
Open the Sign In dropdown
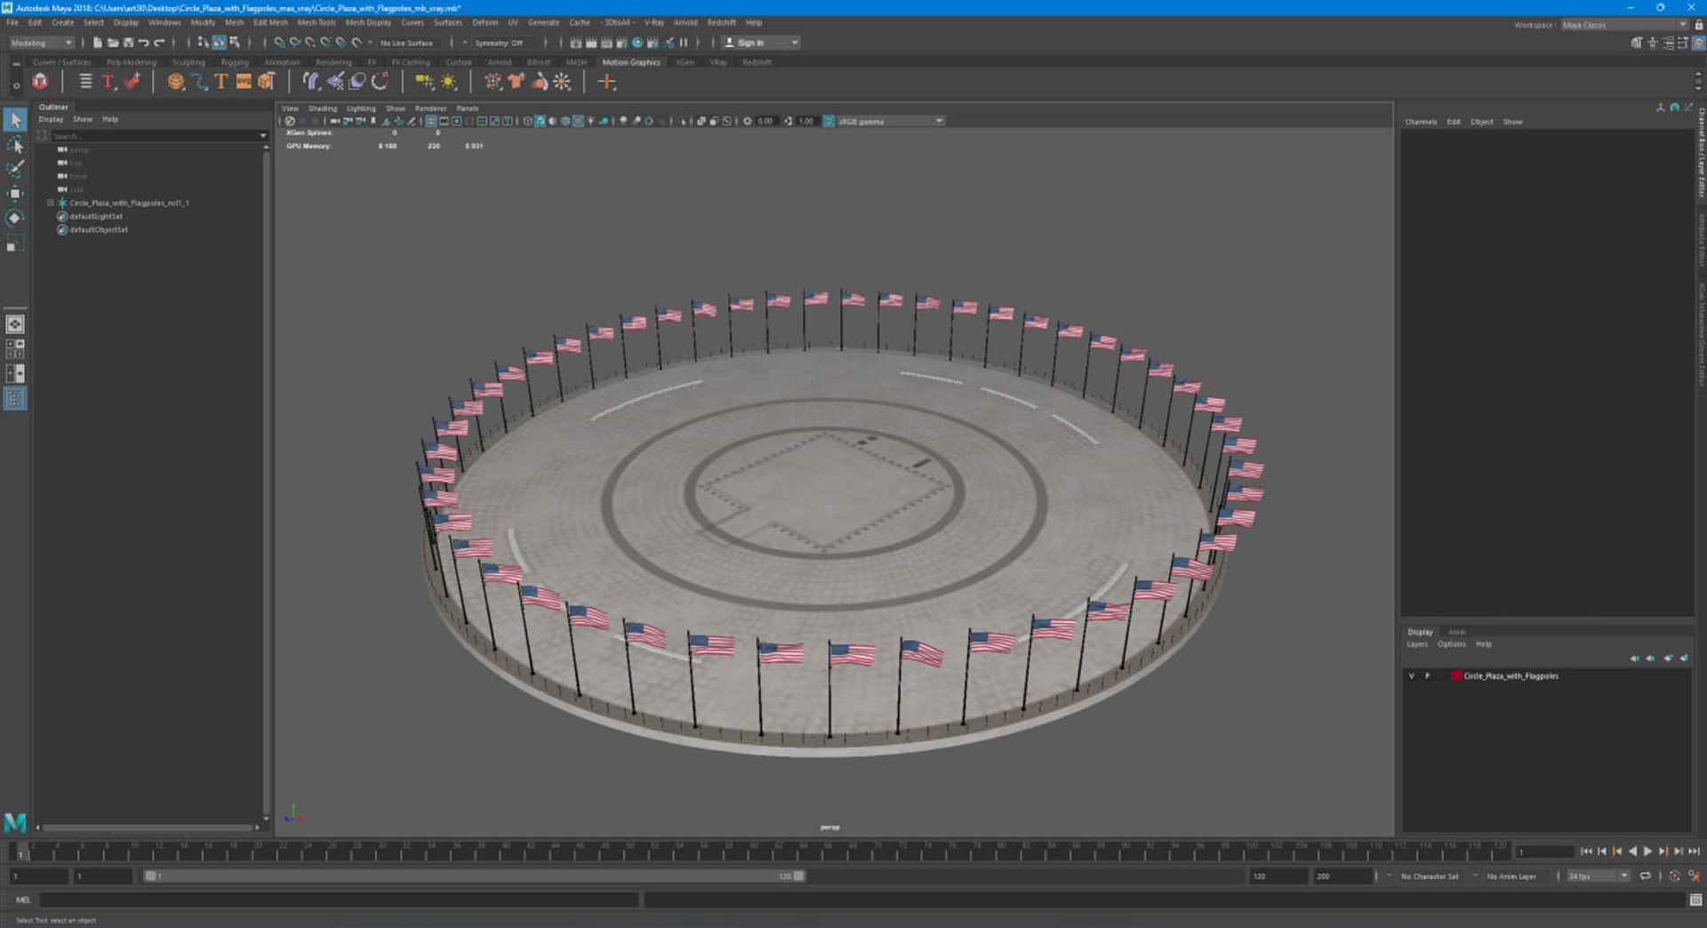[761, 43]
